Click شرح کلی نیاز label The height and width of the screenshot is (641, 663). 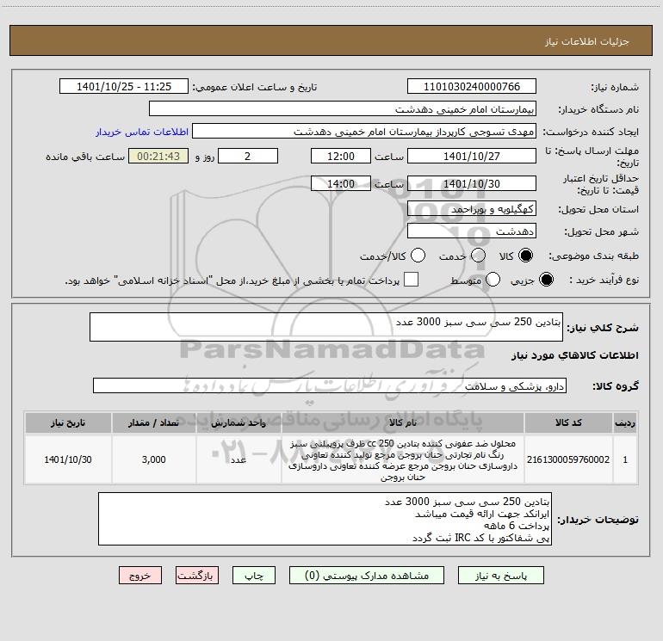tap(603, 328)
